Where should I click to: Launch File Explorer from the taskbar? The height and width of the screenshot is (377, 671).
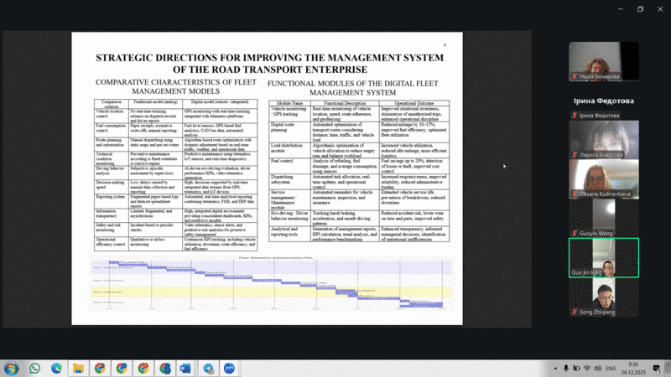pyautogui.click(x=78, y=368)
